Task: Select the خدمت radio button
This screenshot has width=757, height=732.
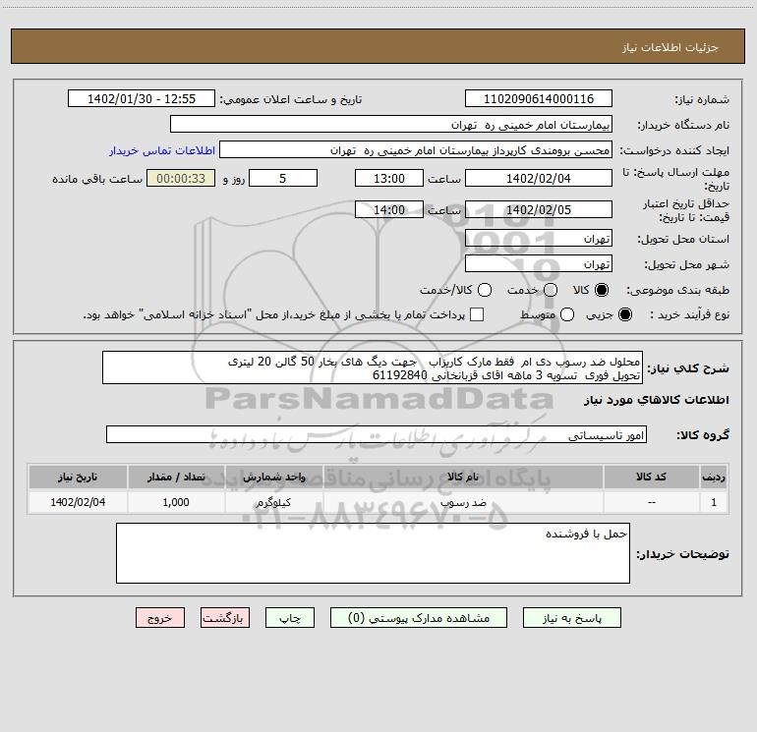Action: [x=551, y=290]
